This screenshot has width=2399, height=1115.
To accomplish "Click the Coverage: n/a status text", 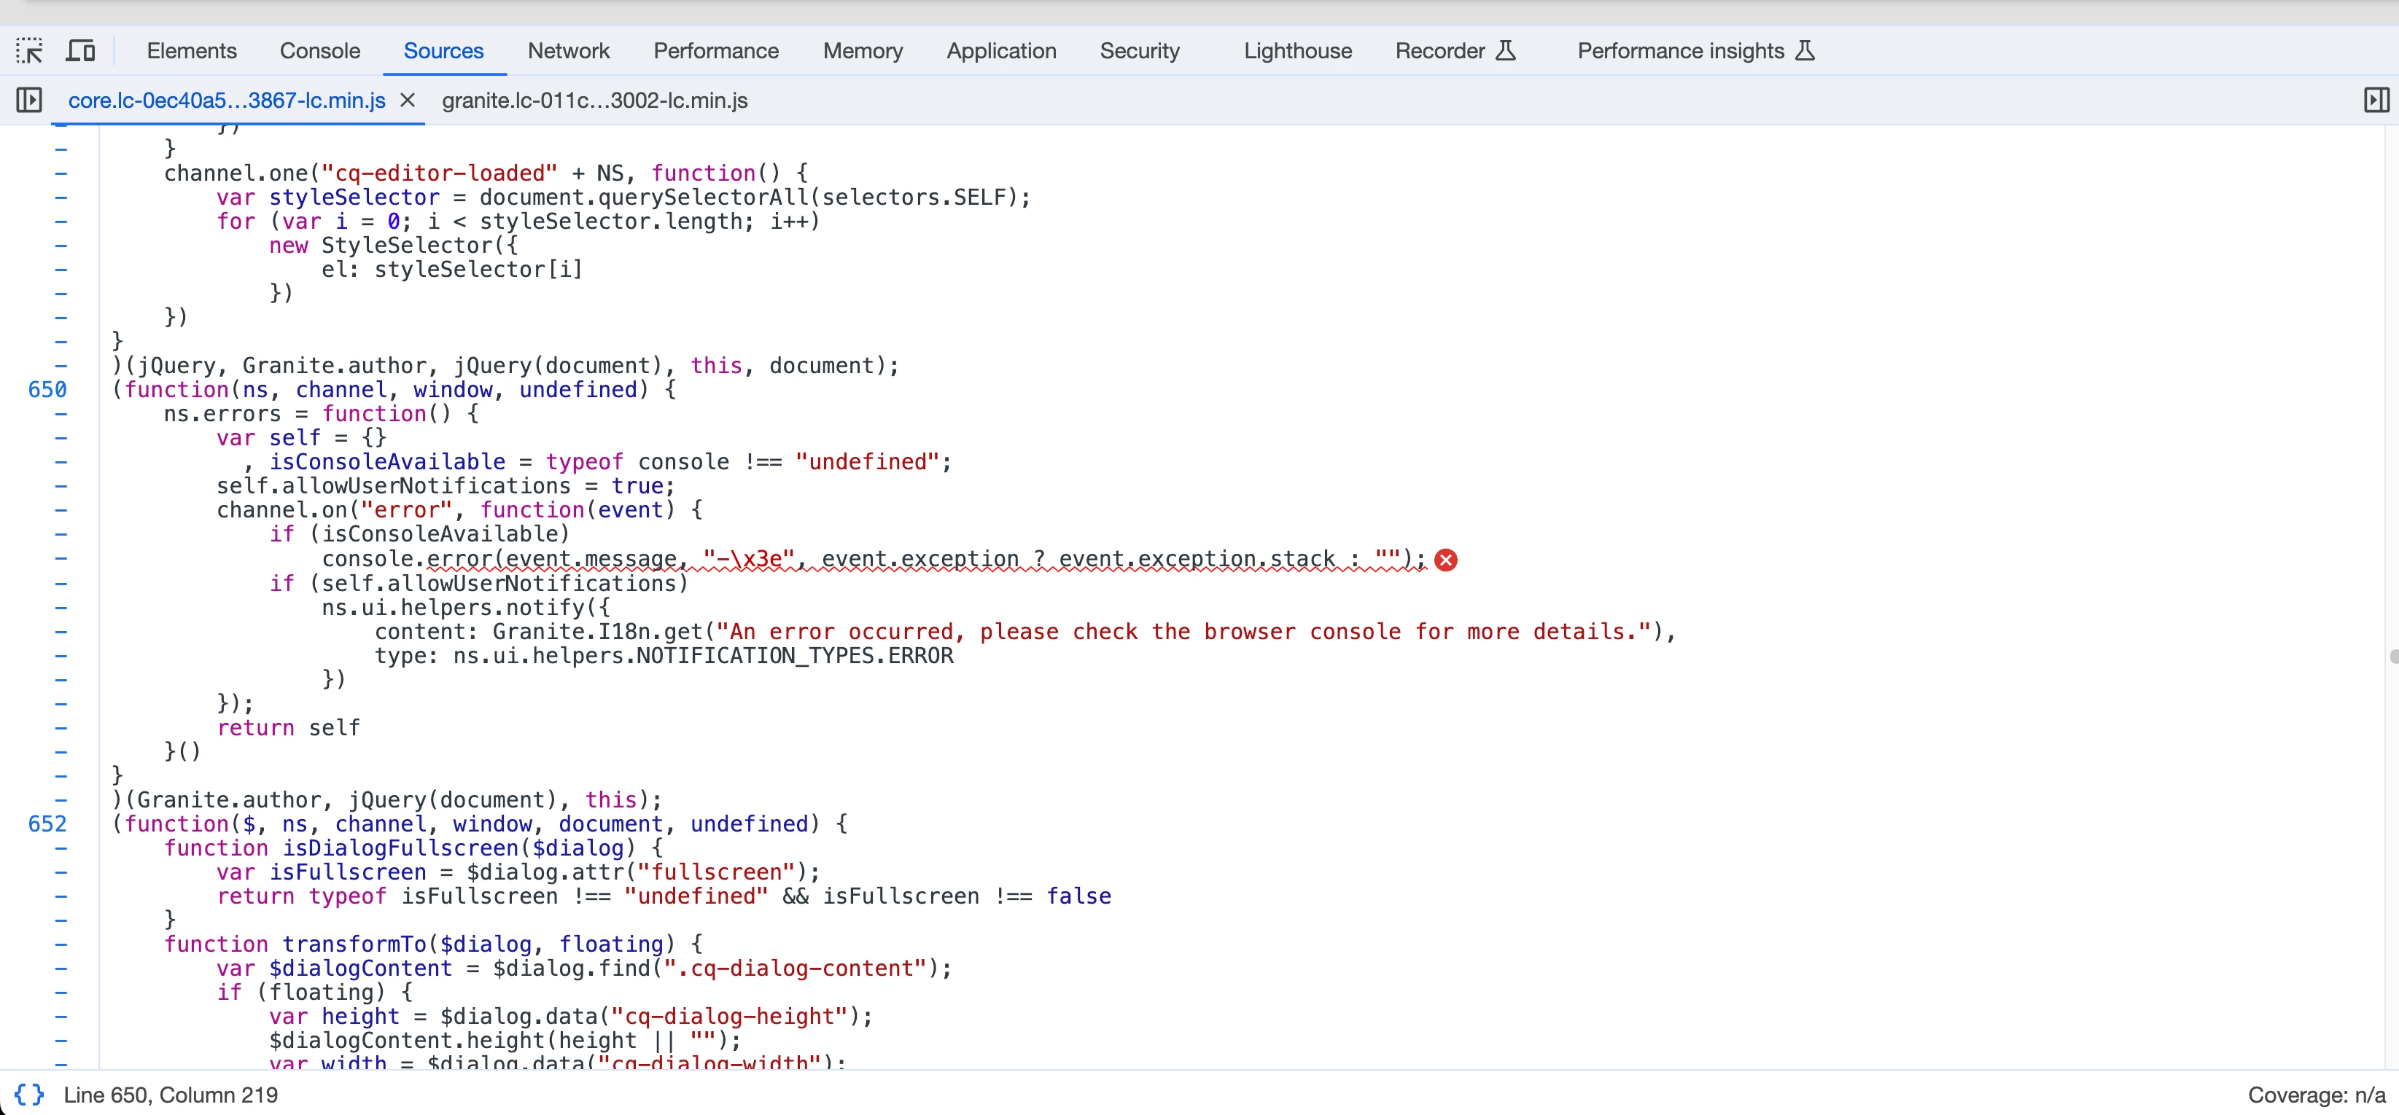I will (x=2316, y=1095).
